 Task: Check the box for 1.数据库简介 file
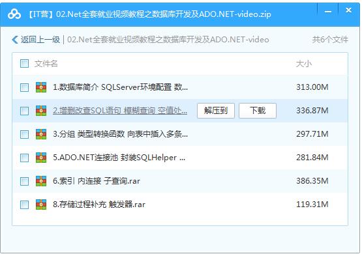coord(25,87)
